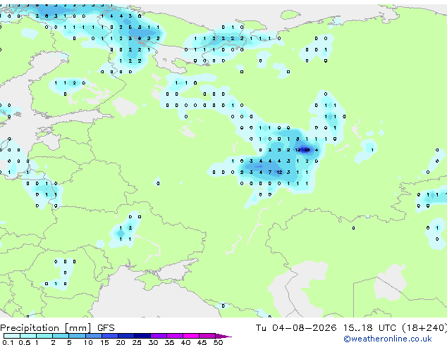
Task: Click the map value '12' right of '7'
Action: [279, 172]
